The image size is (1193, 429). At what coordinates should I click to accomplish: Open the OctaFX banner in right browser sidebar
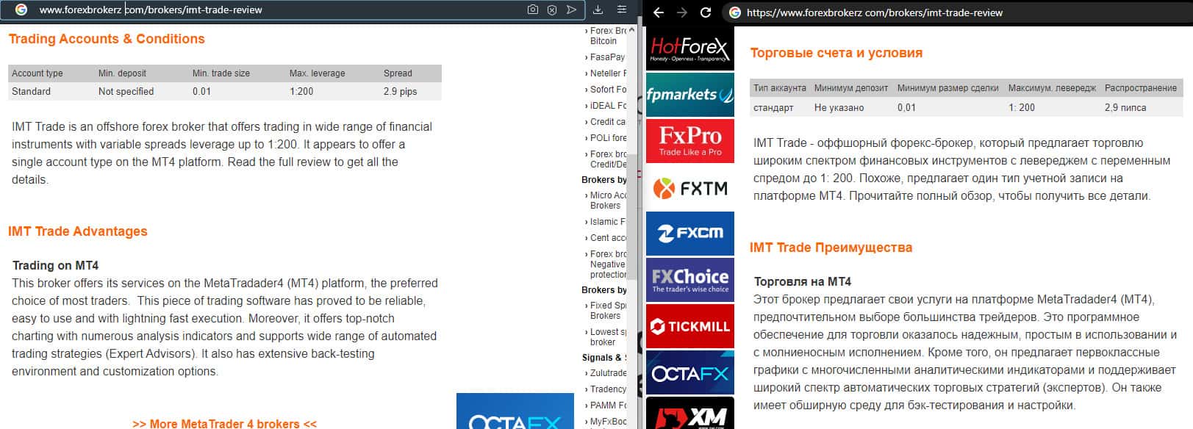tap(689, 373)
